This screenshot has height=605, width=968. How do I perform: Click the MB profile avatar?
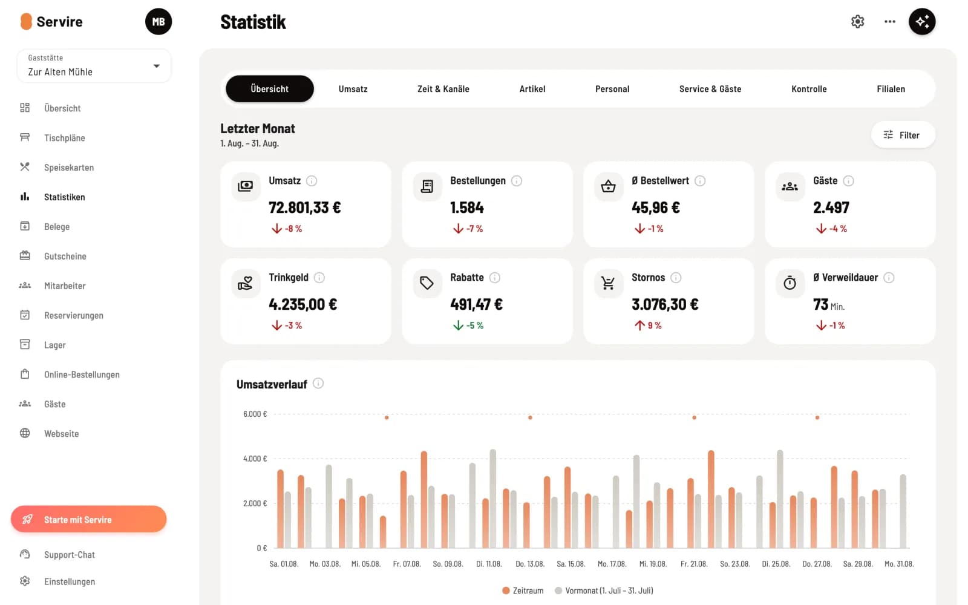159,22
